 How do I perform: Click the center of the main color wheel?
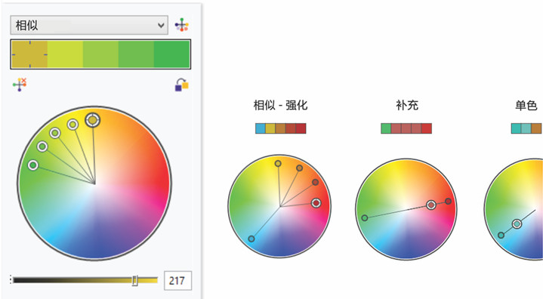[x=94, y=183]
